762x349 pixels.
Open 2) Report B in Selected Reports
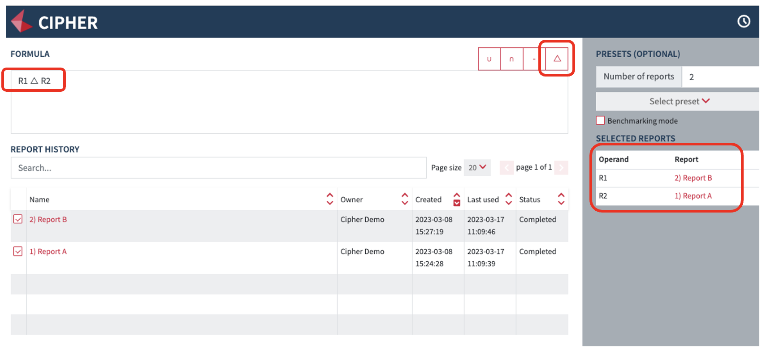click(693, 178)
